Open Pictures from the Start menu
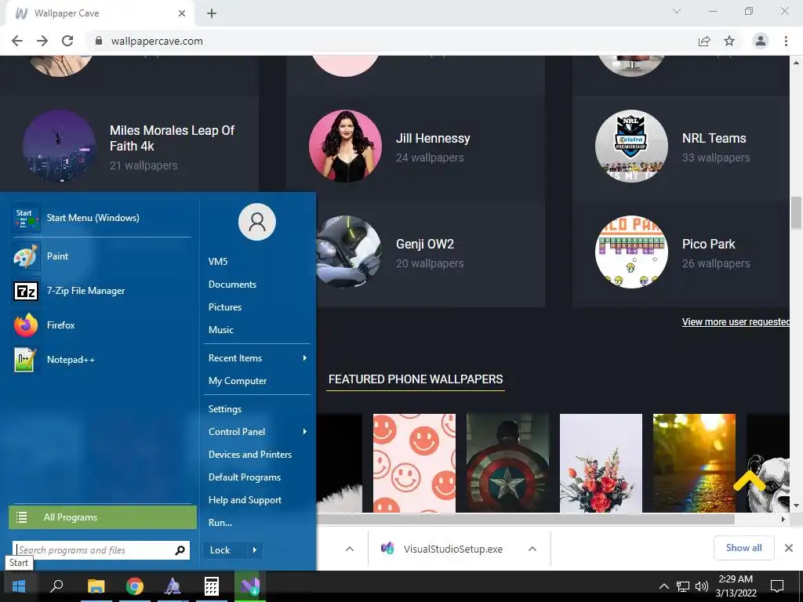The image size is (803, 602). 225,307
